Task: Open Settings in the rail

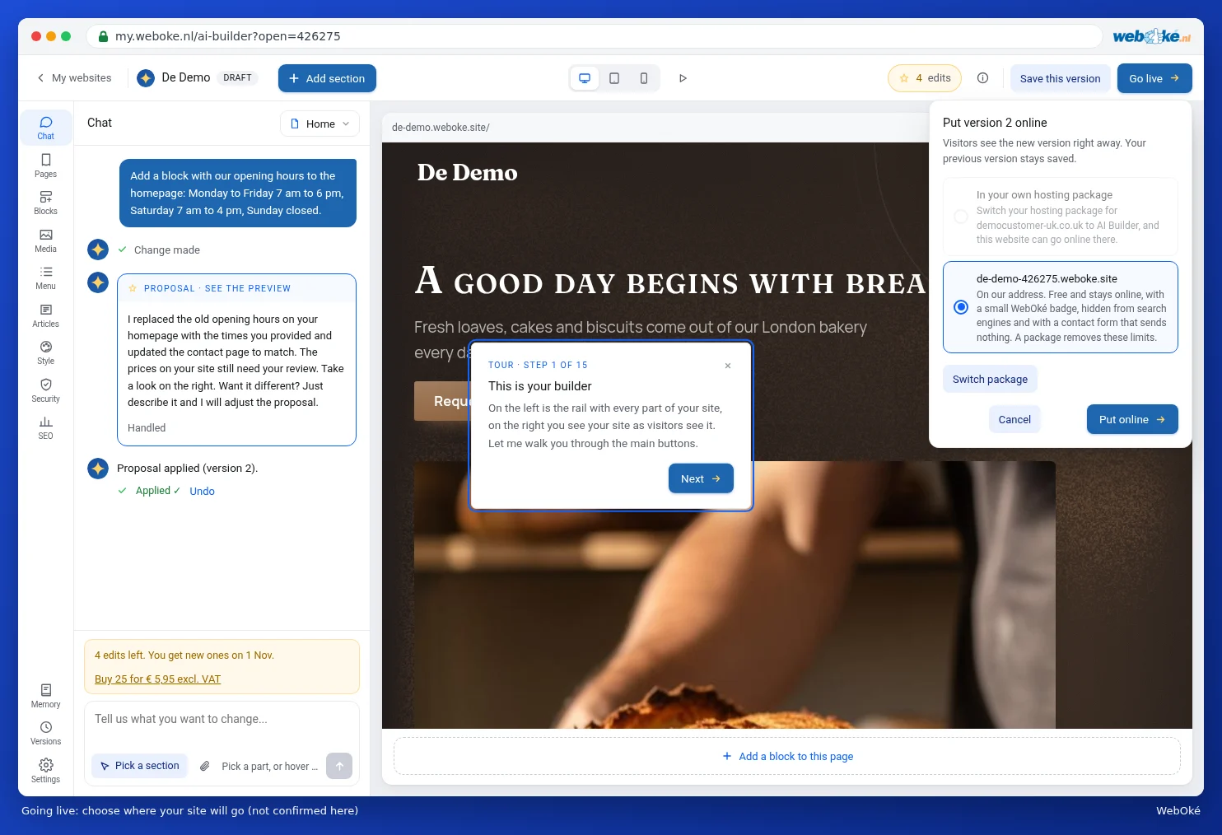Action: coord(45,771)
